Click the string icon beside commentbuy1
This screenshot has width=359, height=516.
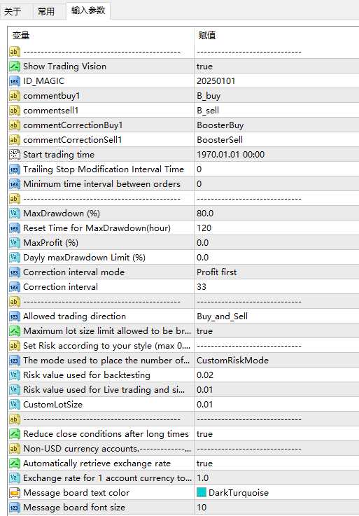click(15, 96)
